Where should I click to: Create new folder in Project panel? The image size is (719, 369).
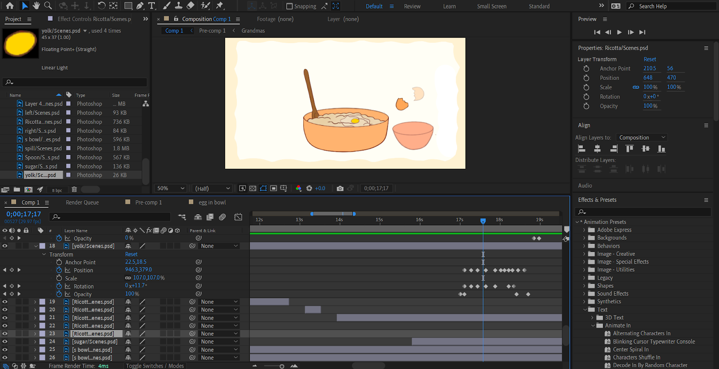point(17,190)
